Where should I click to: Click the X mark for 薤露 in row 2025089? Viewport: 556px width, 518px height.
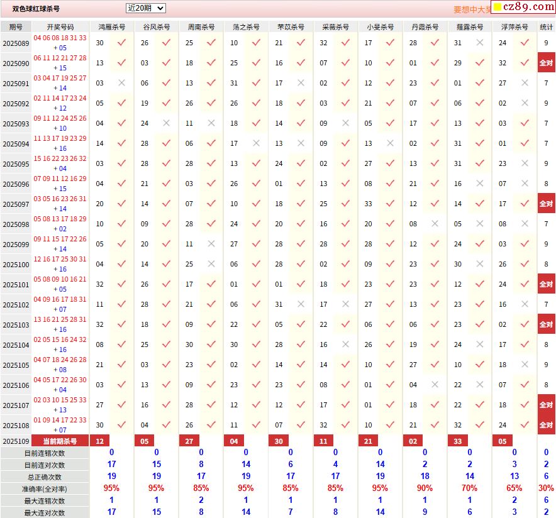480,43
